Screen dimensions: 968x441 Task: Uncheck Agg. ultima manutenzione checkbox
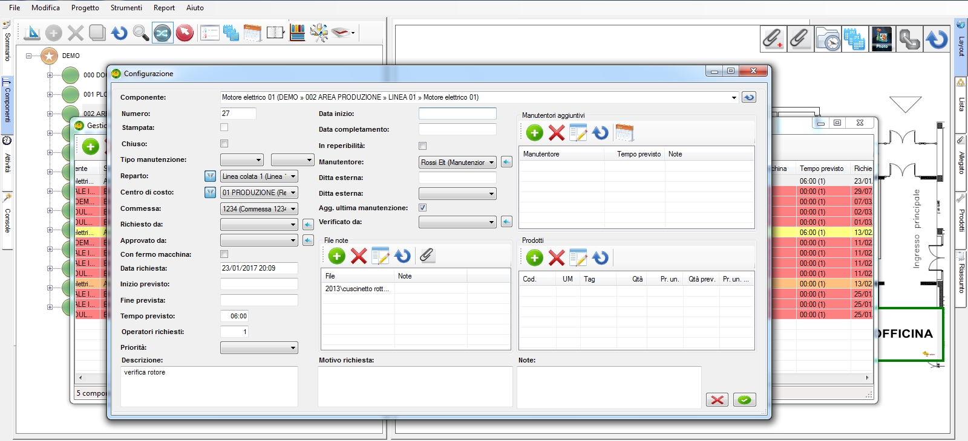[423, 208]
